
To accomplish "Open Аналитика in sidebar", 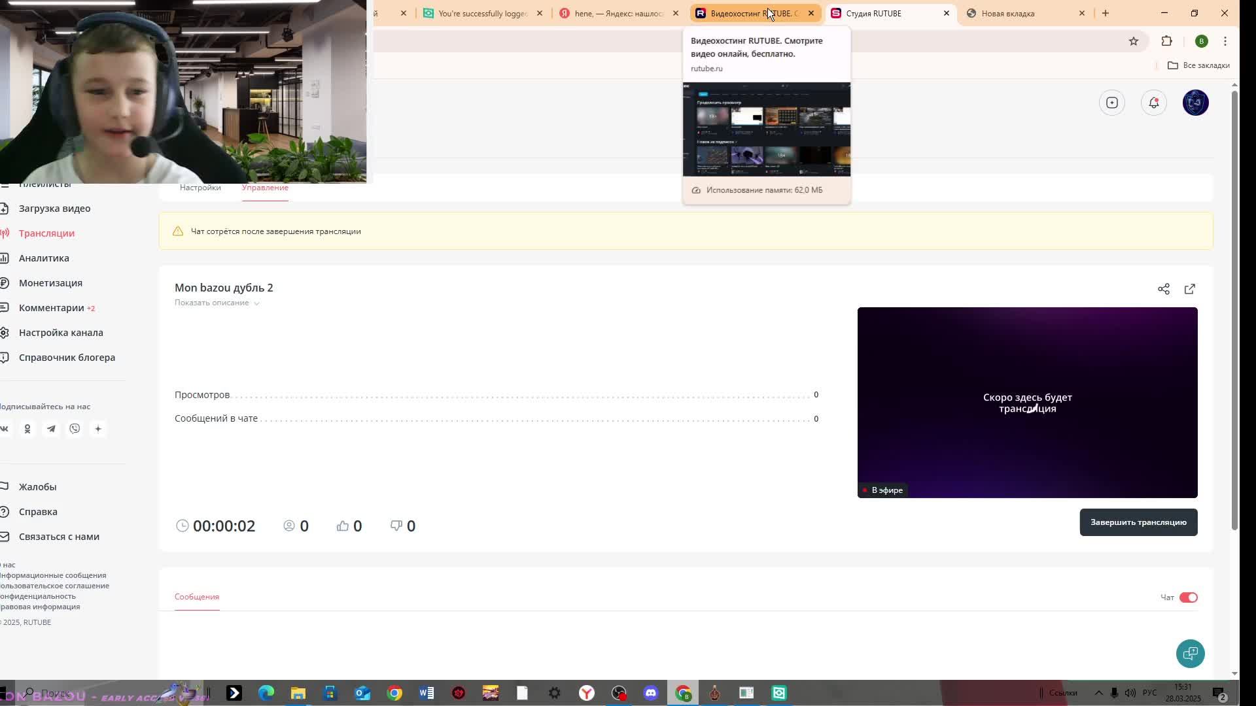I will (x=44, y=258).
